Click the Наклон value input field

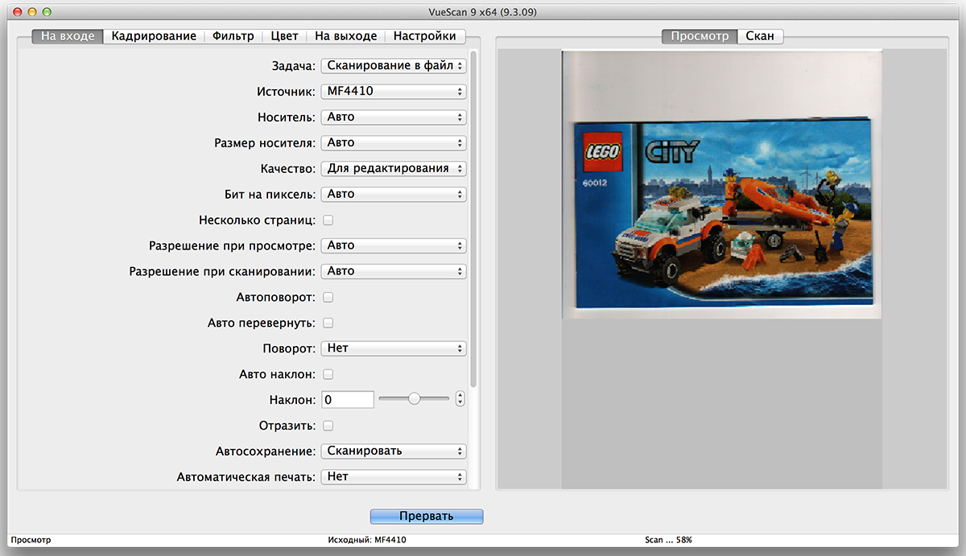(x=348, y=400)
